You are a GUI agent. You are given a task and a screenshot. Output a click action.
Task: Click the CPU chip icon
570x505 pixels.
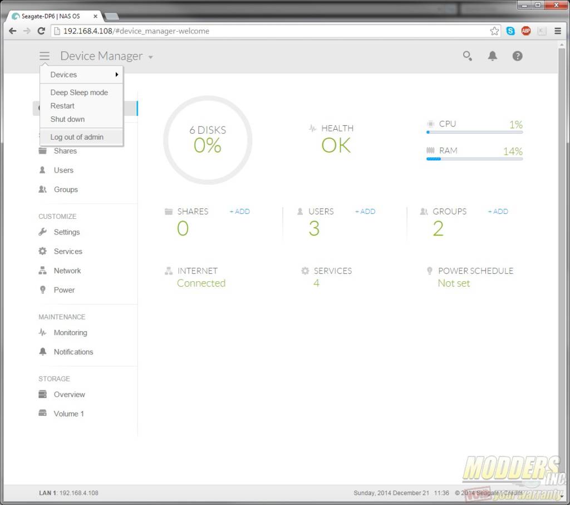click(430, 124)
